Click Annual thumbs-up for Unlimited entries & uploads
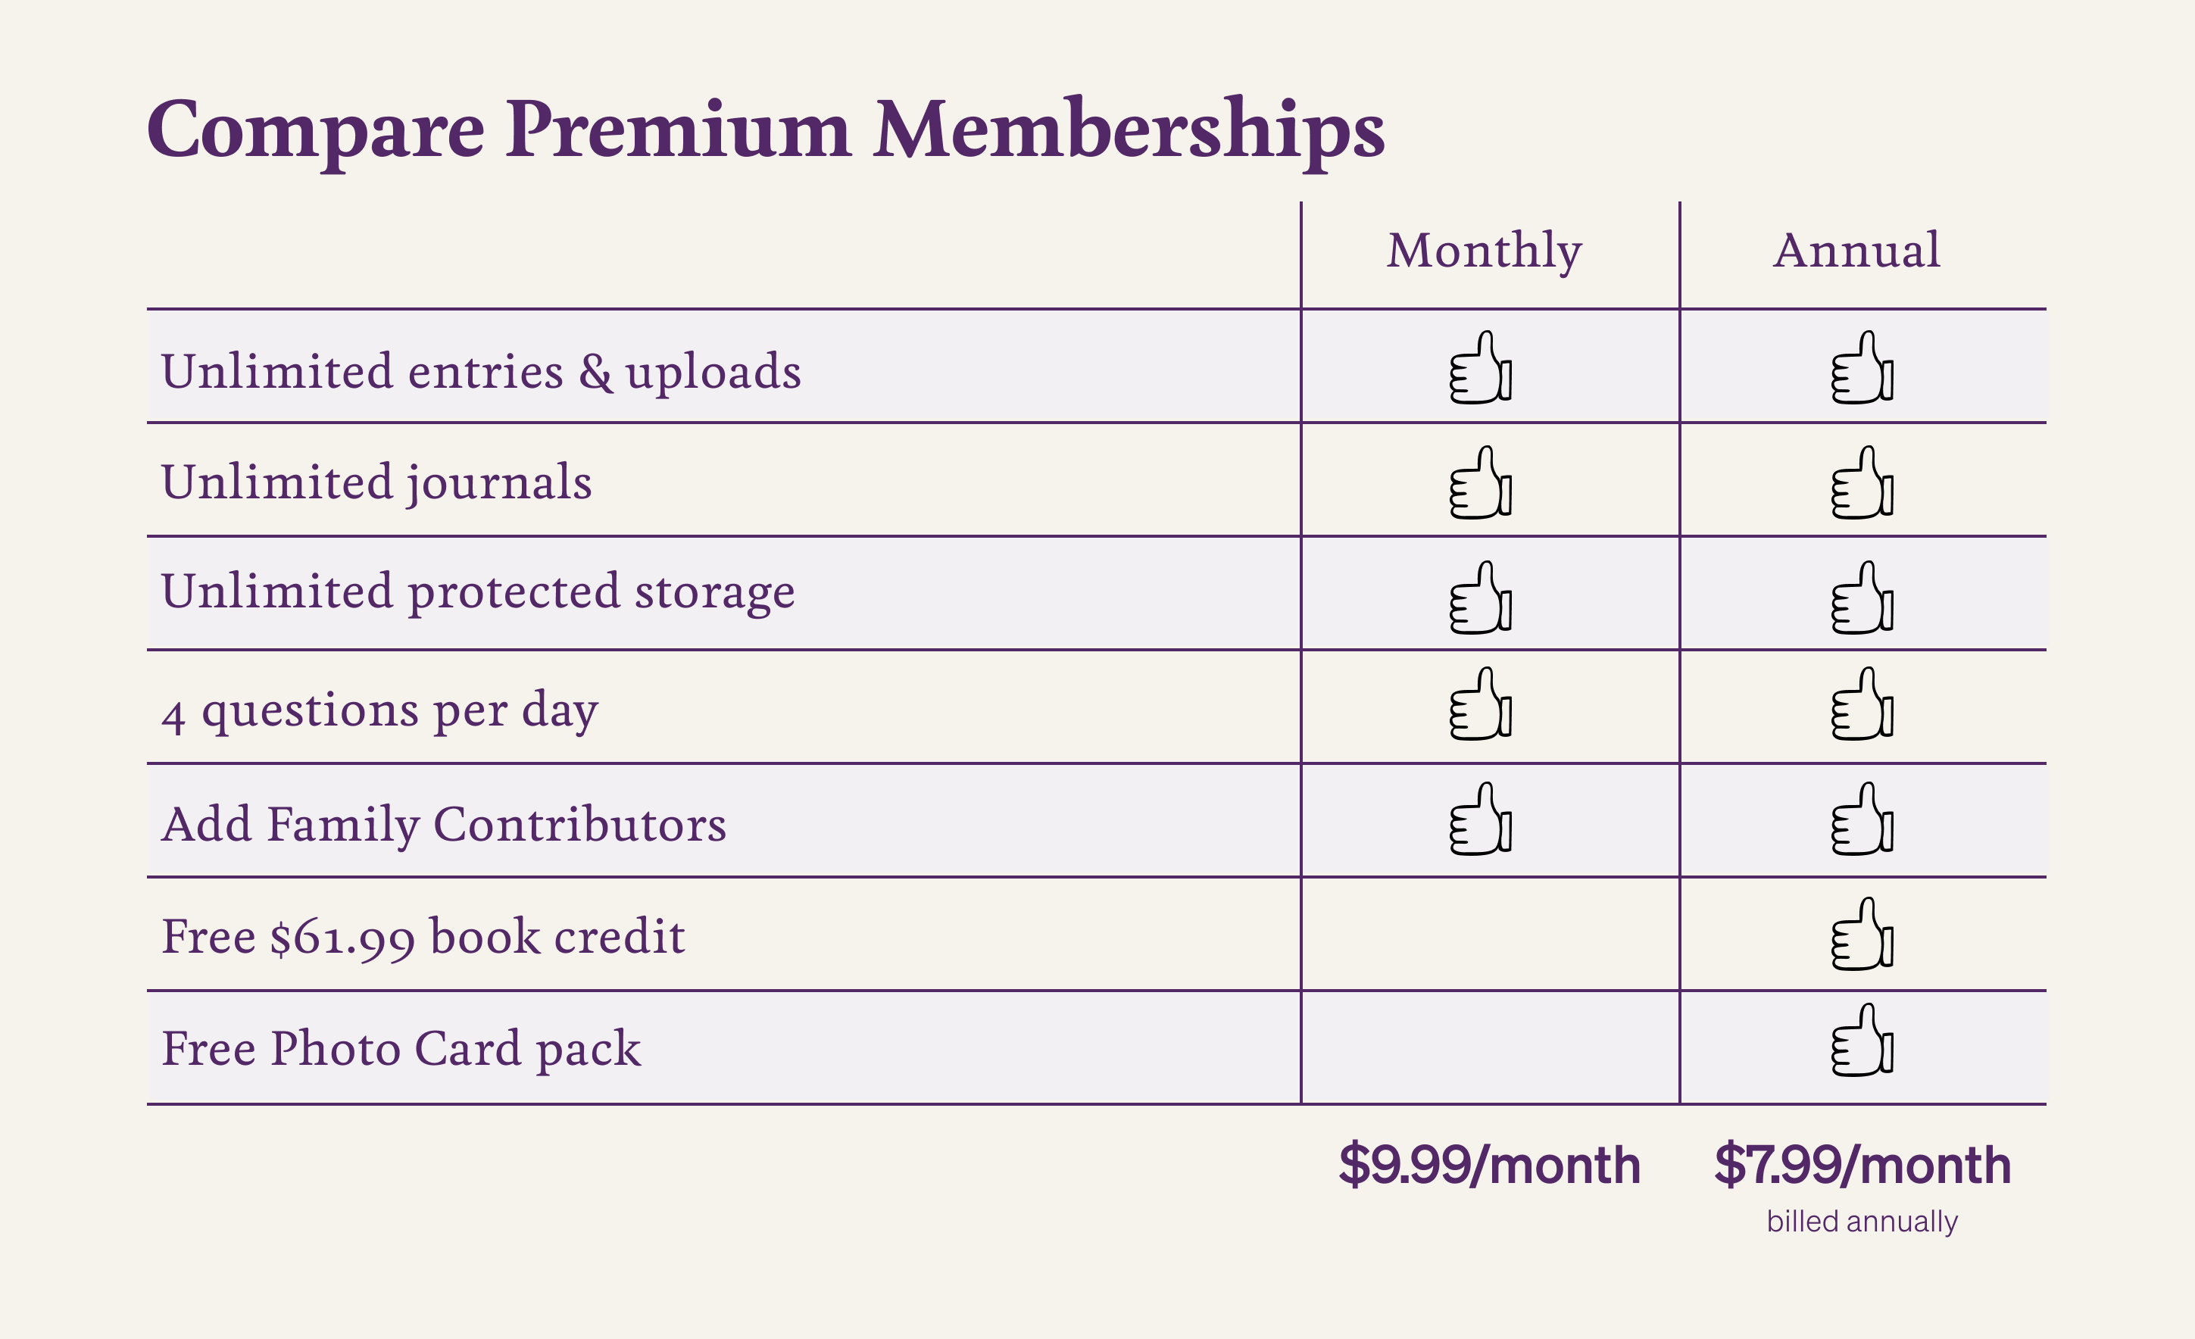Viewport: 2195px width, 1339px height. [x=1862, y=367]
